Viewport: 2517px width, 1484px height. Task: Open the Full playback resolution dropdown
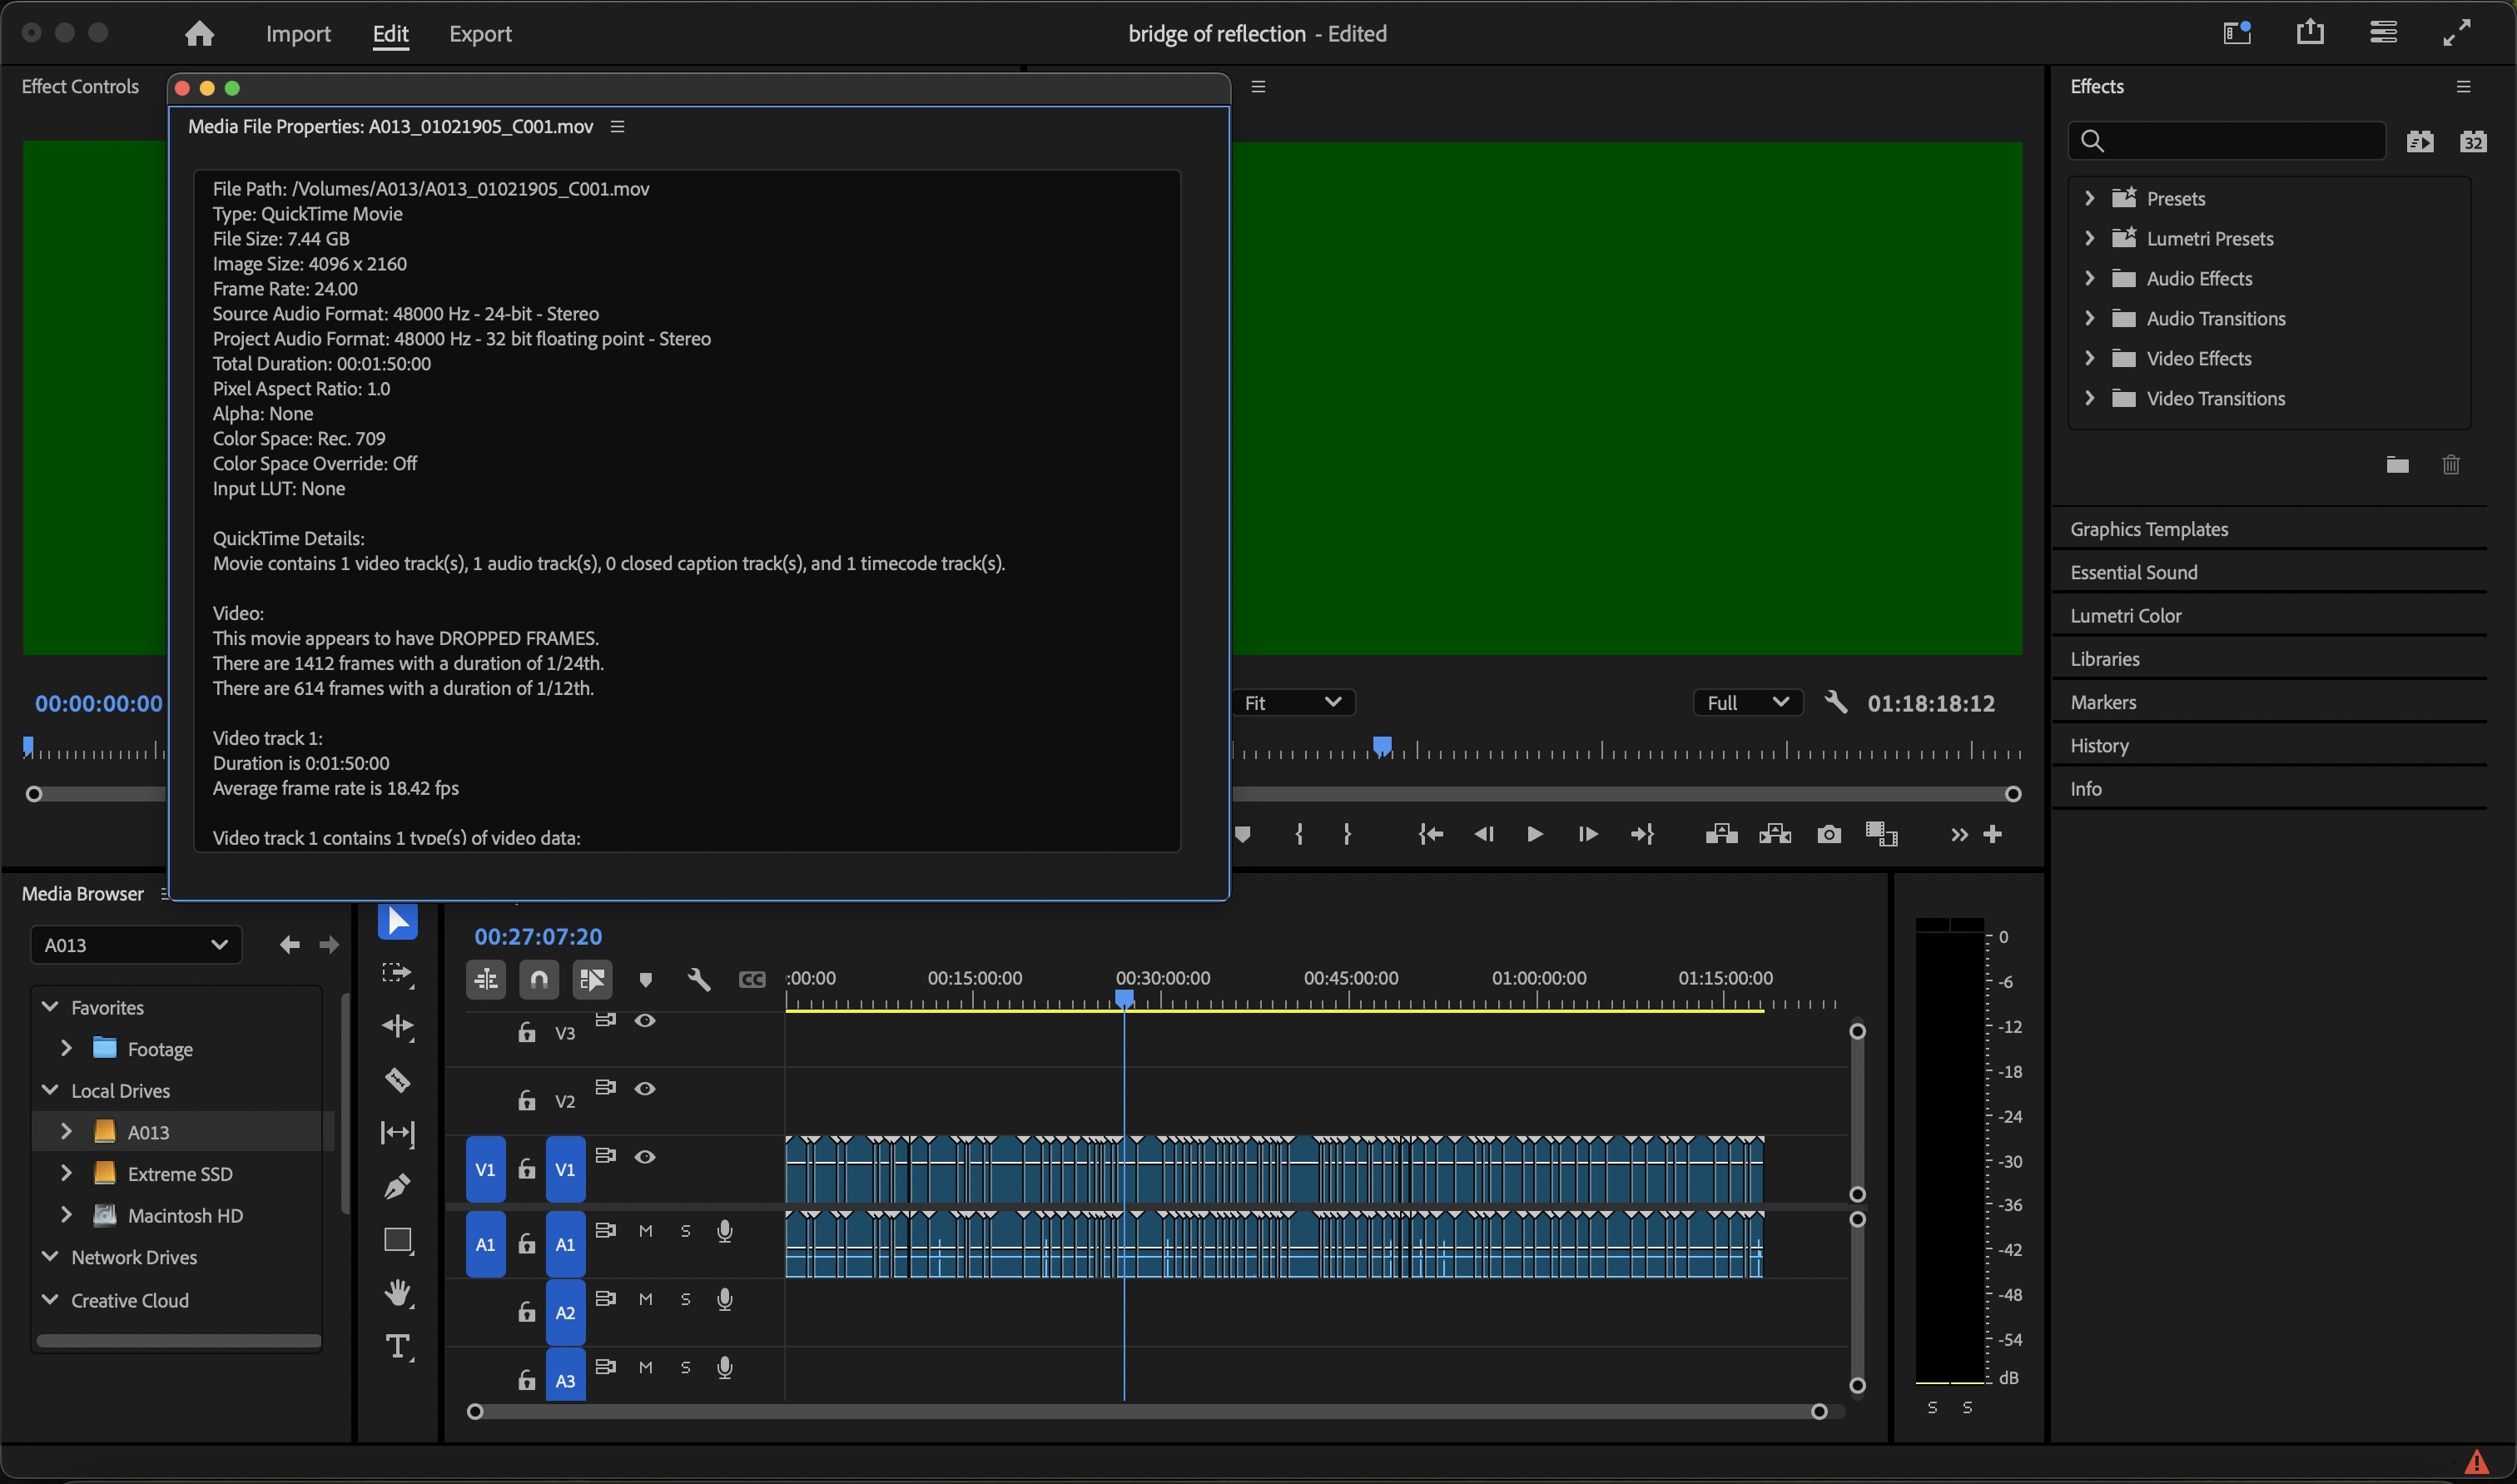click(1748, 703)
